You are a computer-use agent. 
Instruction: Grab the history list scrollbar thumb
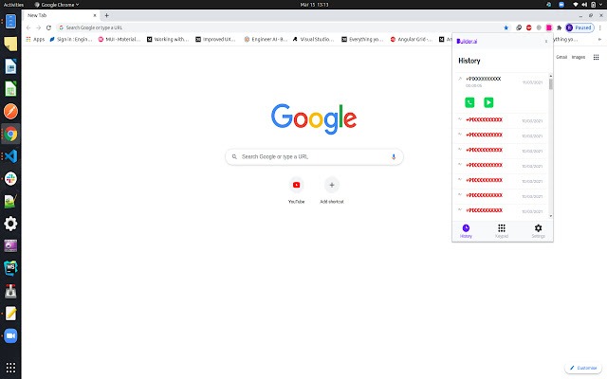[x=550, y=83]
